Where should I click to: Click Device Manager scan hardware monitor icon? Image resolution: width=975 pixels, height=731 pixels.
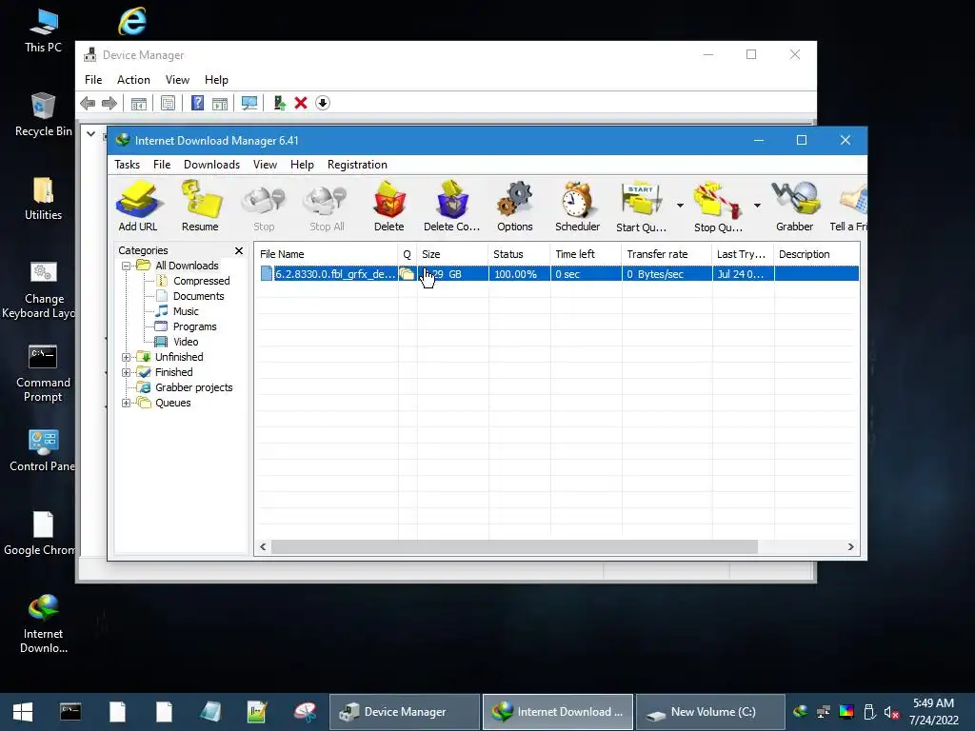[249, 103]
